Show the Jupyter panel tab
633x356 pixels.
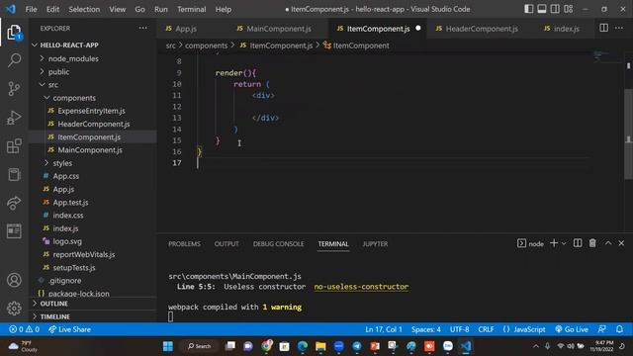pyautogui.click(x=375, y=244)
